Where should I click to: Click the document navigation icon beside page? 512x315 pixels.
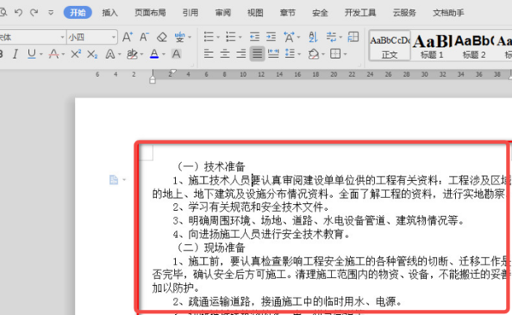point(114,179)
